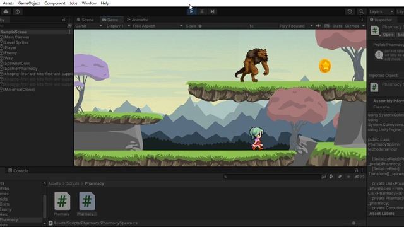
Task: Open the GameObject menu
Action: pyautogui.click(x=29, y=3)
